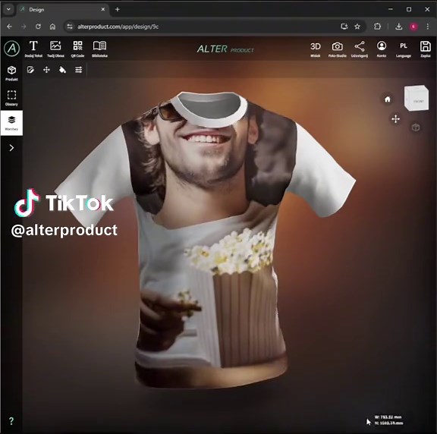The width and height of the screenshot is (437, 434).
Task: Select the Warstwy layers tab
Action: coord(11,123)
